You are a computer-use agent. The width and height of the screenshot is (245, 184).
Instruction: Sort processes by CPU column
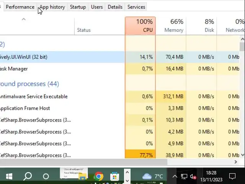(x=140, y=26)
